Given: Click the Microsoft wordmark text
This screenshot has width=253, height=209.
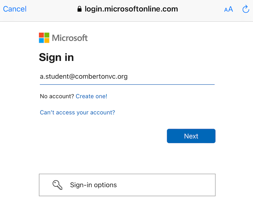Looking at the screenshot, I should coord(70,38).
